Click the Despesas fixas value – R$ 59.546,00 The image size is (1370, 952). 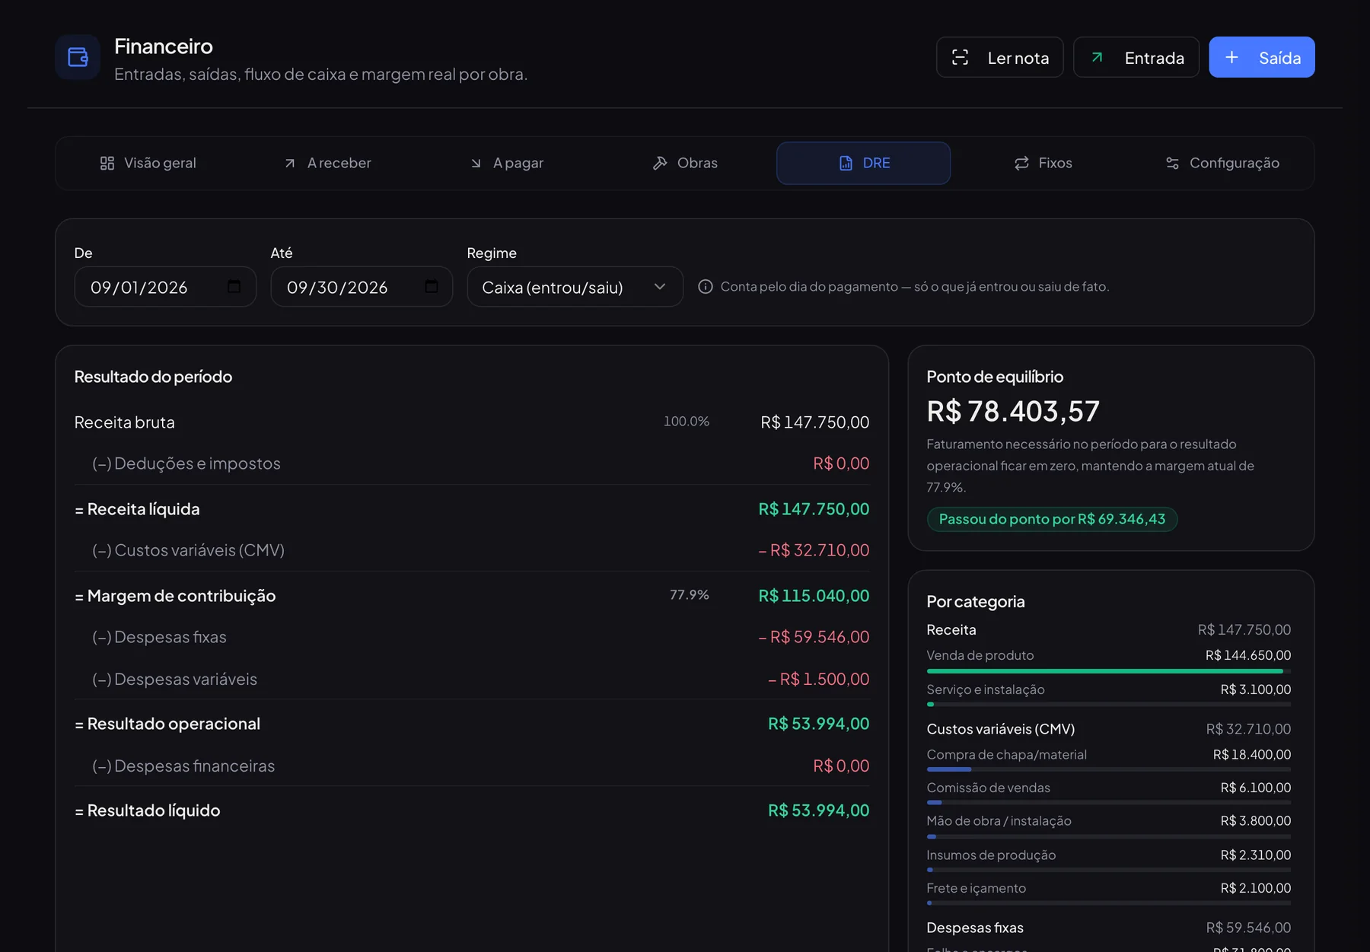pos(814,637)
